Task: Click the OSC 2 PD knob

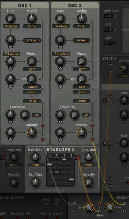Action: point(82,79)
